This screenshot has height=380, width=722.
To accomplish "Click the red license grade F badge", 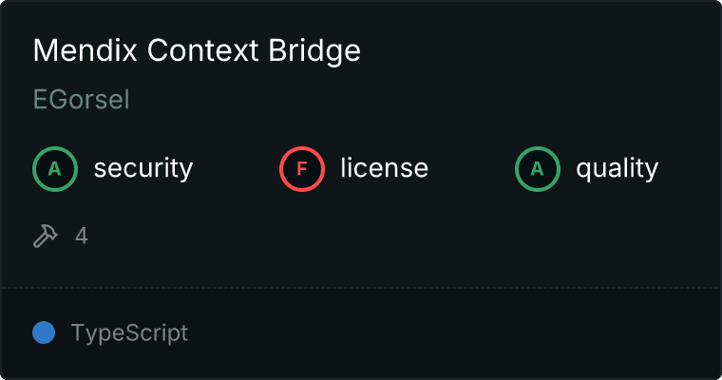I will (302, 169).
